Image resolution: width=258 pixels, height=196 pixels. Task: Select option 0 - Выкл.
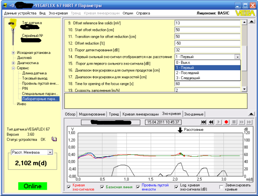click(x=208, y=62)
